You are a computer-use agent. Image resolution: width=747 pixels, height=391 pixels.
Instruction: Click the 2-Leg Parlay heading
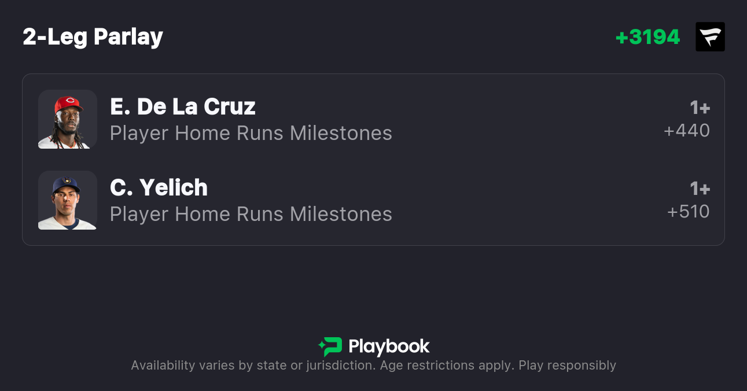coord(93,37)
